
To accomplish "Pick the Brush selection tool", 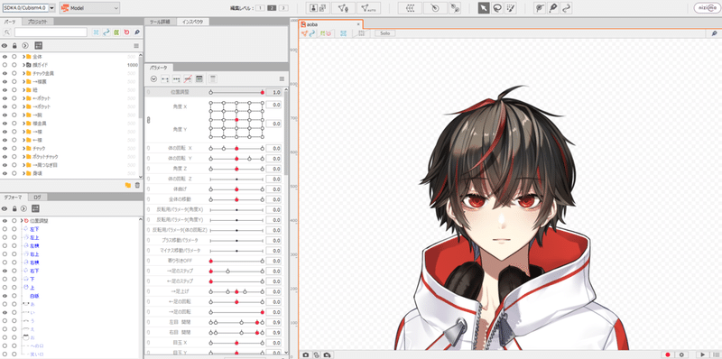I will tap(510, 8).
